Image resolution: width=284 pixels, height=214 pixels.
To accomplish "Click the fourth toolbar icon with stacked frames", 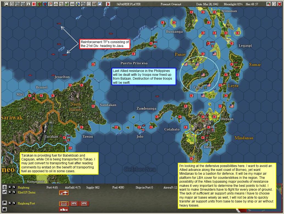I will tap(23, 4).
